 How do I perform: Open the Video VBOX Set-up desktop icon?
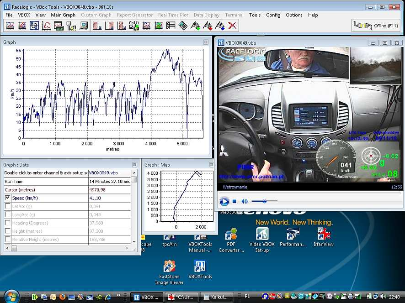coord(262,240)
